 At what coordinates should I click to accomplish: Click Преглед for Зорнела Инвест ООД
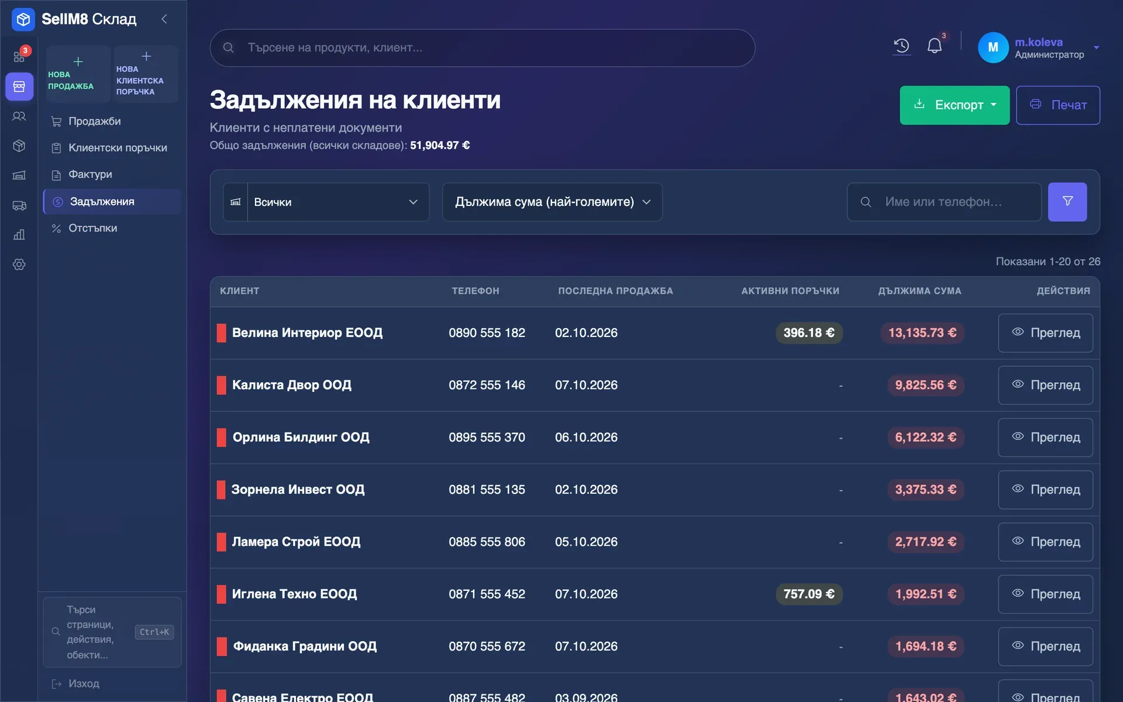(1045, 490)
